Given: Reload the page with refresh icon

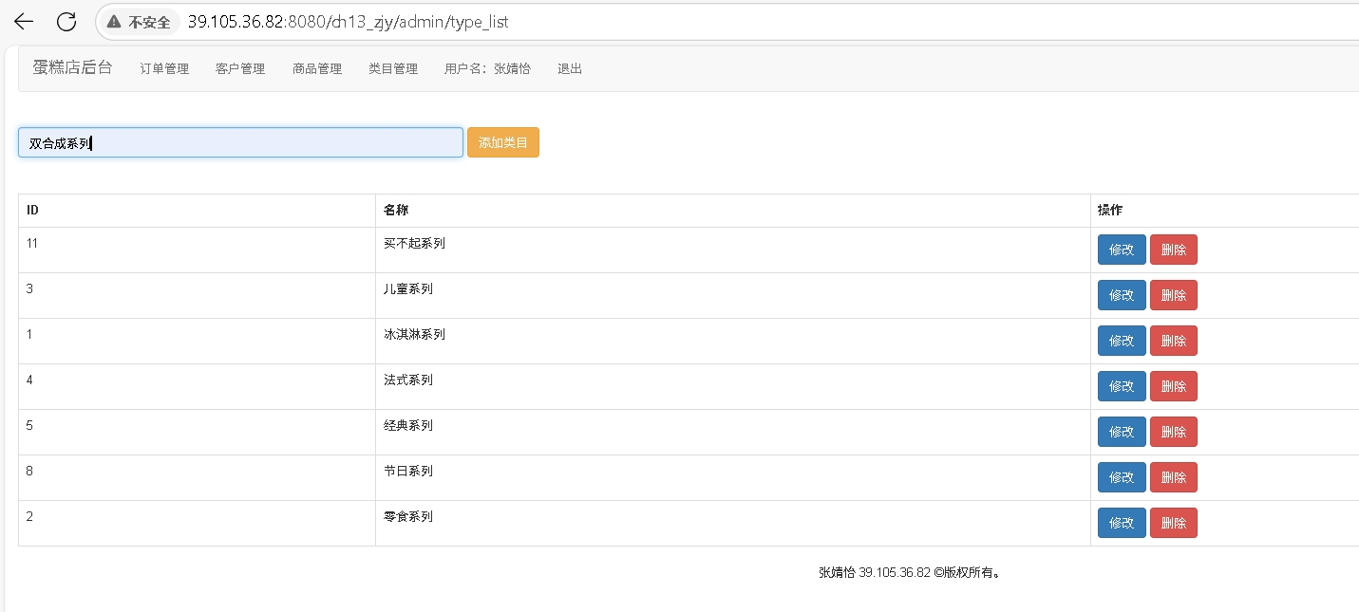Looking at the screenshot, I should coord(66,21).
